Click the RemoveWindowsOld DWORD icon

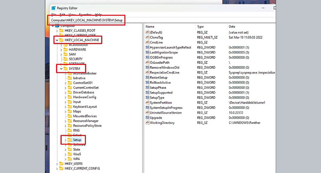[147, 67]
